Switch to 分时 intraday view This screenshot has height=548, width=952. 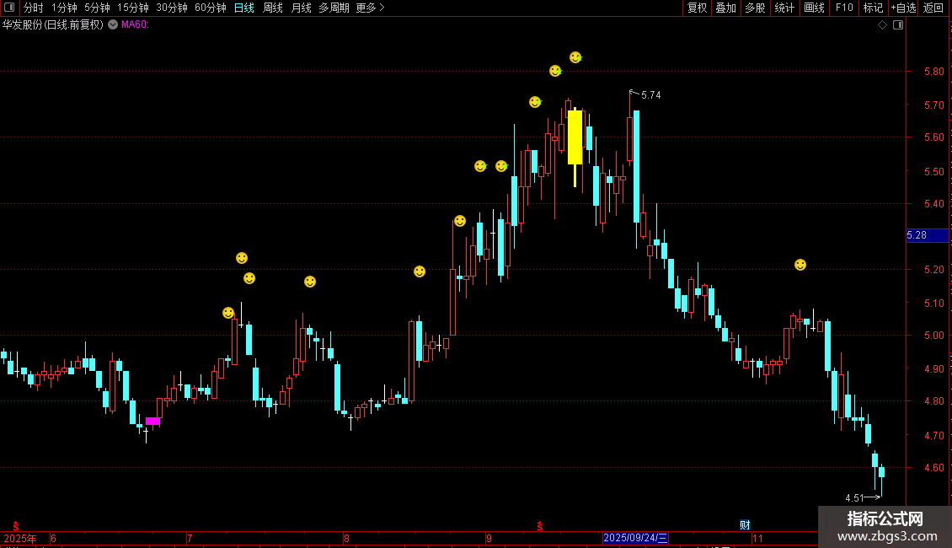coord(34,8)
